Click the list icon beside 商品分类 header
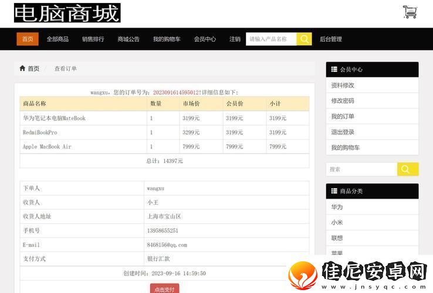The width and height of the screenshot is (433, 293). [x=334, y=191]
